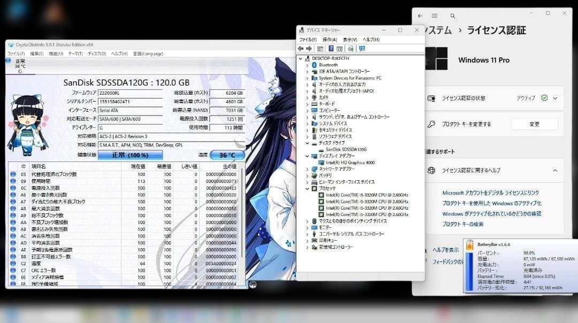Click the key icon beside プロダクト キーを変更する
This screenshot has width=578, height=323.
pos(431,124)
